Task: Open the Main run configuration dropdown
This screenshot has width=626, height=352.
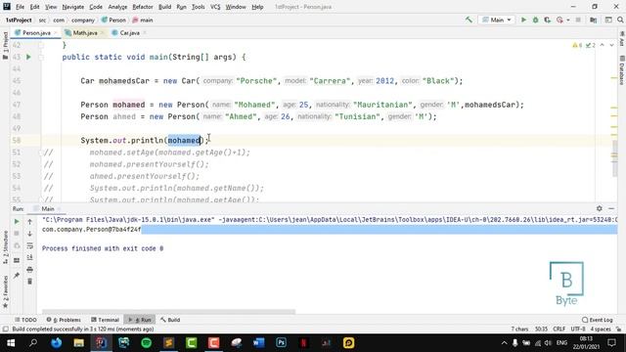Action: [497, 20]
